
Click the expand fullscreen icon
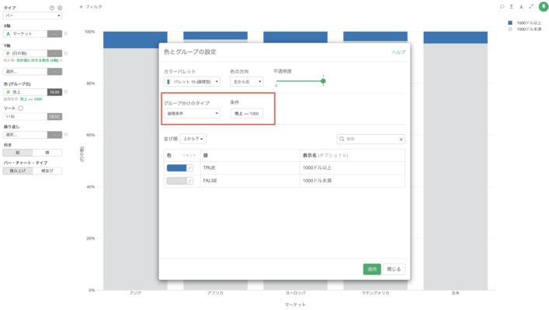530,6
